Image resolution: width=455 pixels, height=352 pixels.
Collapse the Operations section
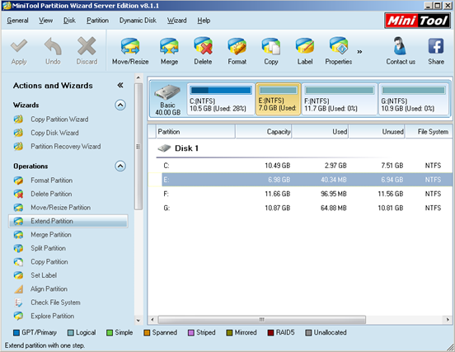pos(120,166)
